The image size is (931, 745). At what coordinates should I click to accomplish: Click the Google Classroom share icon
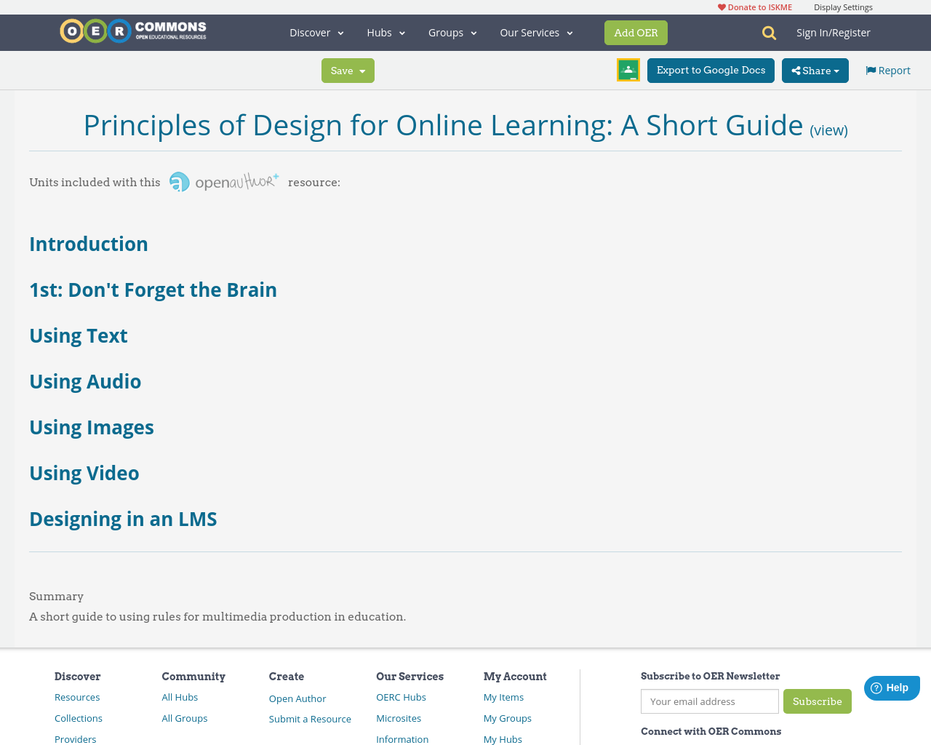coord(628,70)
